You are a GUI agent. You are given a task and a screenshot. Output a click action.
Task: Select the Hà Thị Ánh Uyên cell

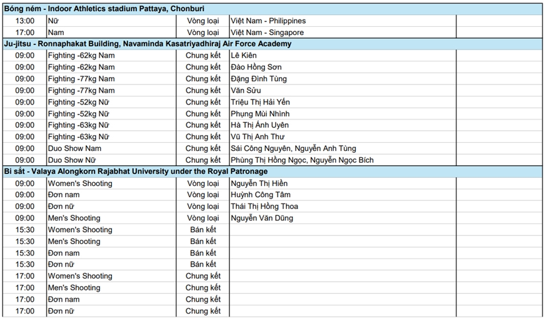point(259,125)
